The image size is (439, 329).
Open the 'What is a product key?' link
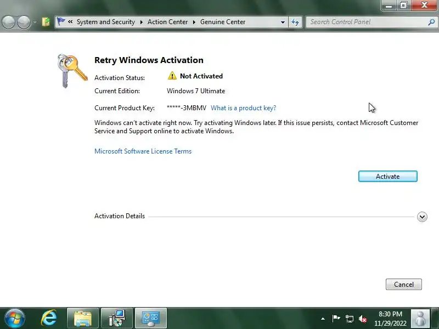(x=243, y=108)
